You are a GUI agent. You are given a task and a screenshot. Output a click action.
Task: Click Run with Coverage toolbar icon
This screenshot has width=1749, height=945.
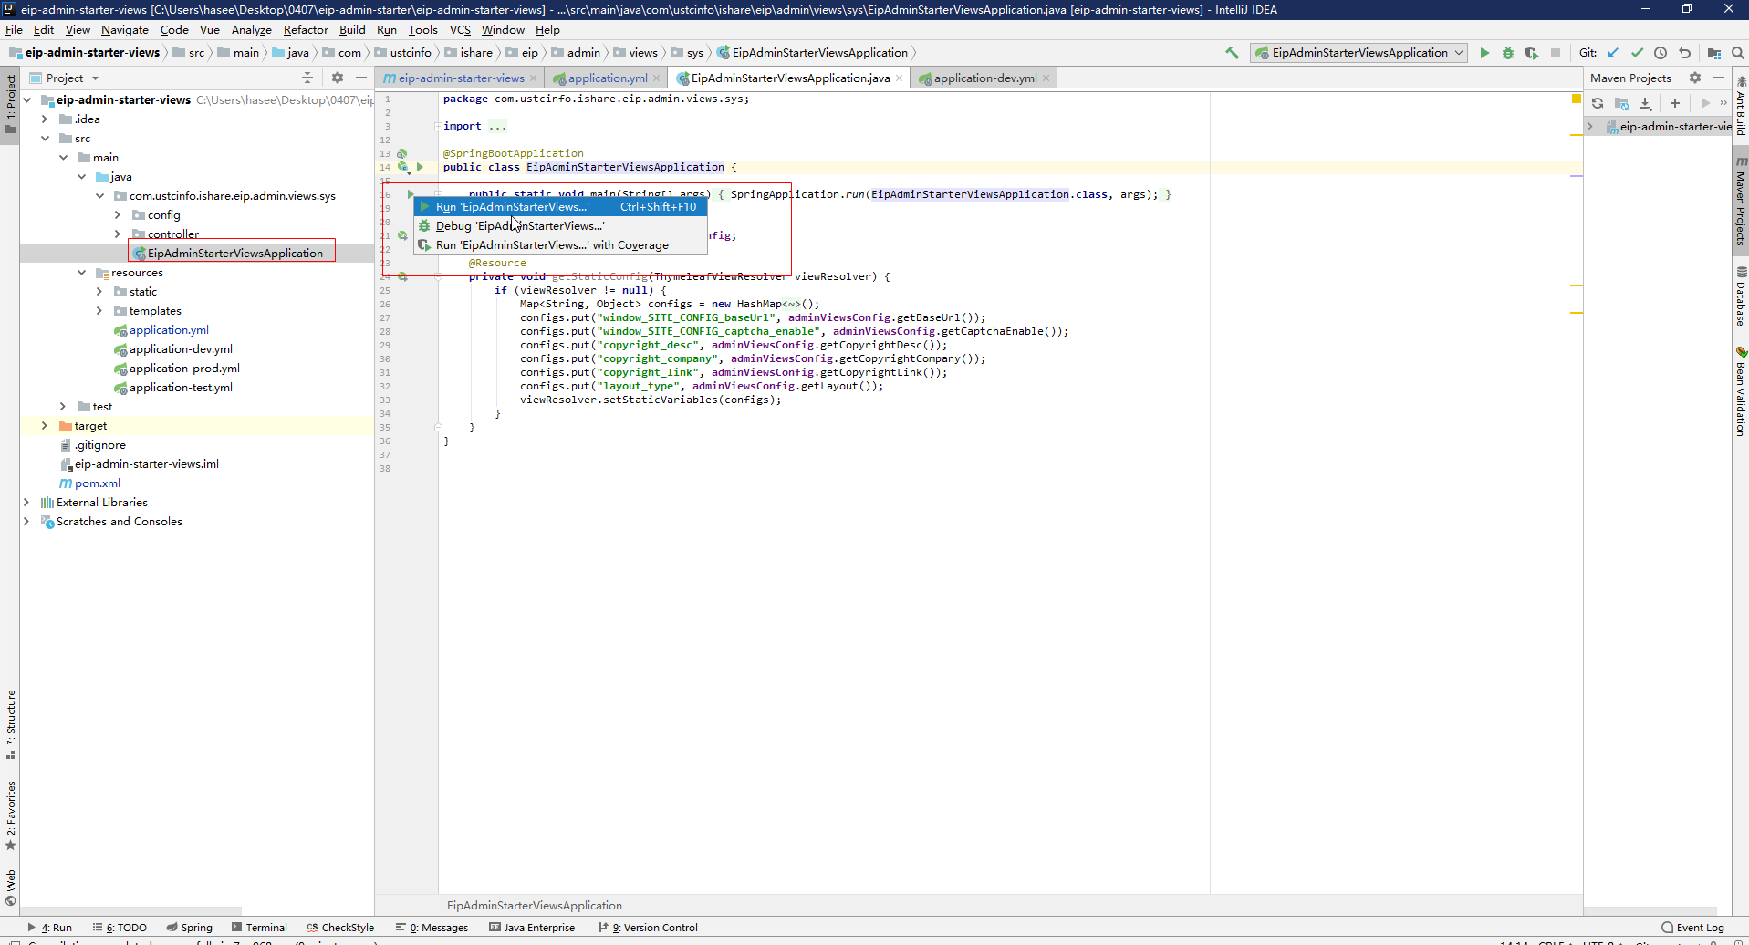point(1532,53)
